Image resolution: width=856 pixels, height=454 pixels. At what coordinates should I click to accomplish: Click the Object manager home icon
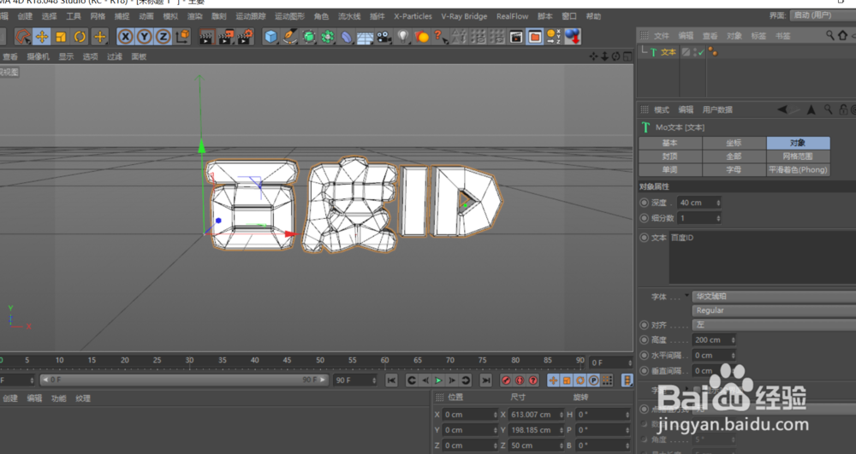(x=843, y=35)
